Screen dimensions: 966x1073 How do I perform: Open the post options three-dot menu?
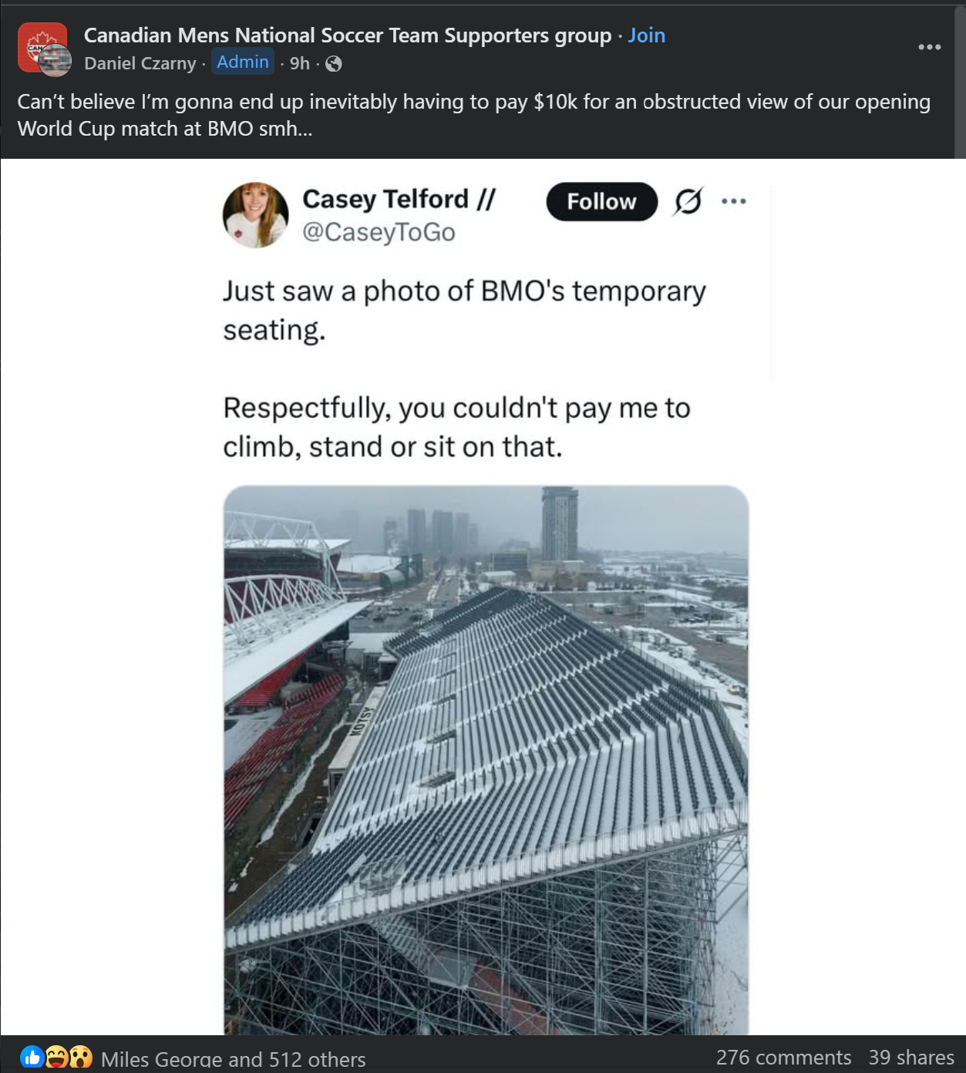pos(929,47)
